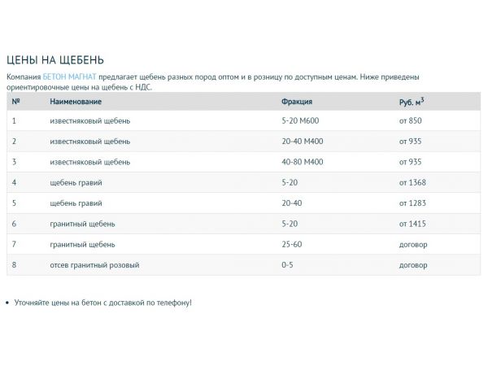Viewport: 488px width, 366px height.
Task: Select отсев гранитный розовый name cell
Action: pos(94,265)
